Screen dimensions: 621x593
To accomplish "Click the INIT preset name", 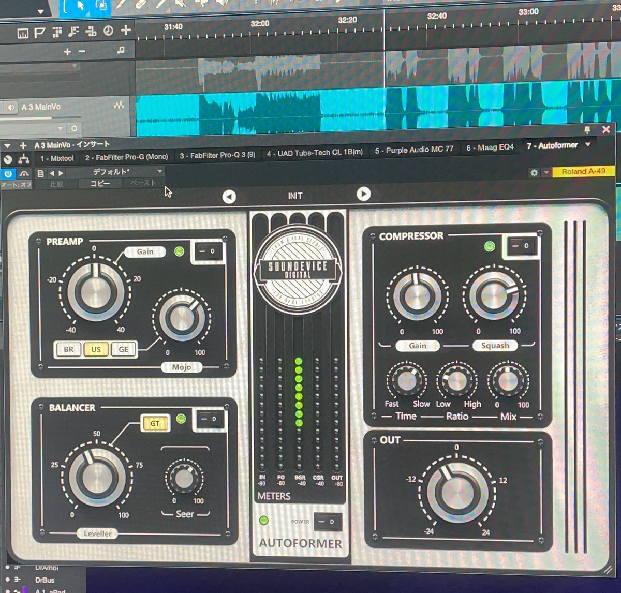I will click(x=295, y=196).
